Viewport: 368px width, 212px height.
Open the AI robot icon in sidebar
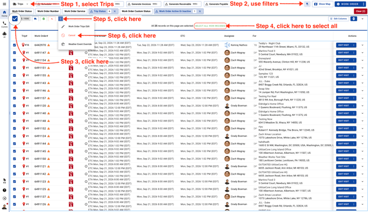tap(4, 35)
